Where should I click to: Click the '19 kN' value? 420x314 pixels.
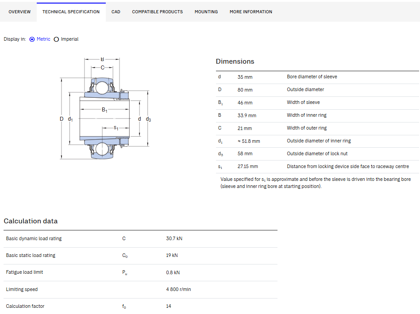(x=172, y=255)
